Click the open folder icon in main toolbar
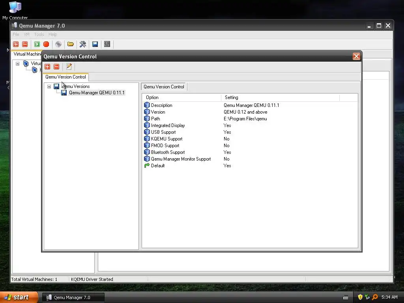 [x=71, y=44]
